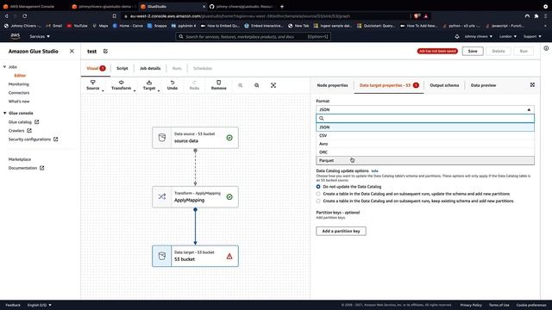Remove the selected node

[218, 85]
